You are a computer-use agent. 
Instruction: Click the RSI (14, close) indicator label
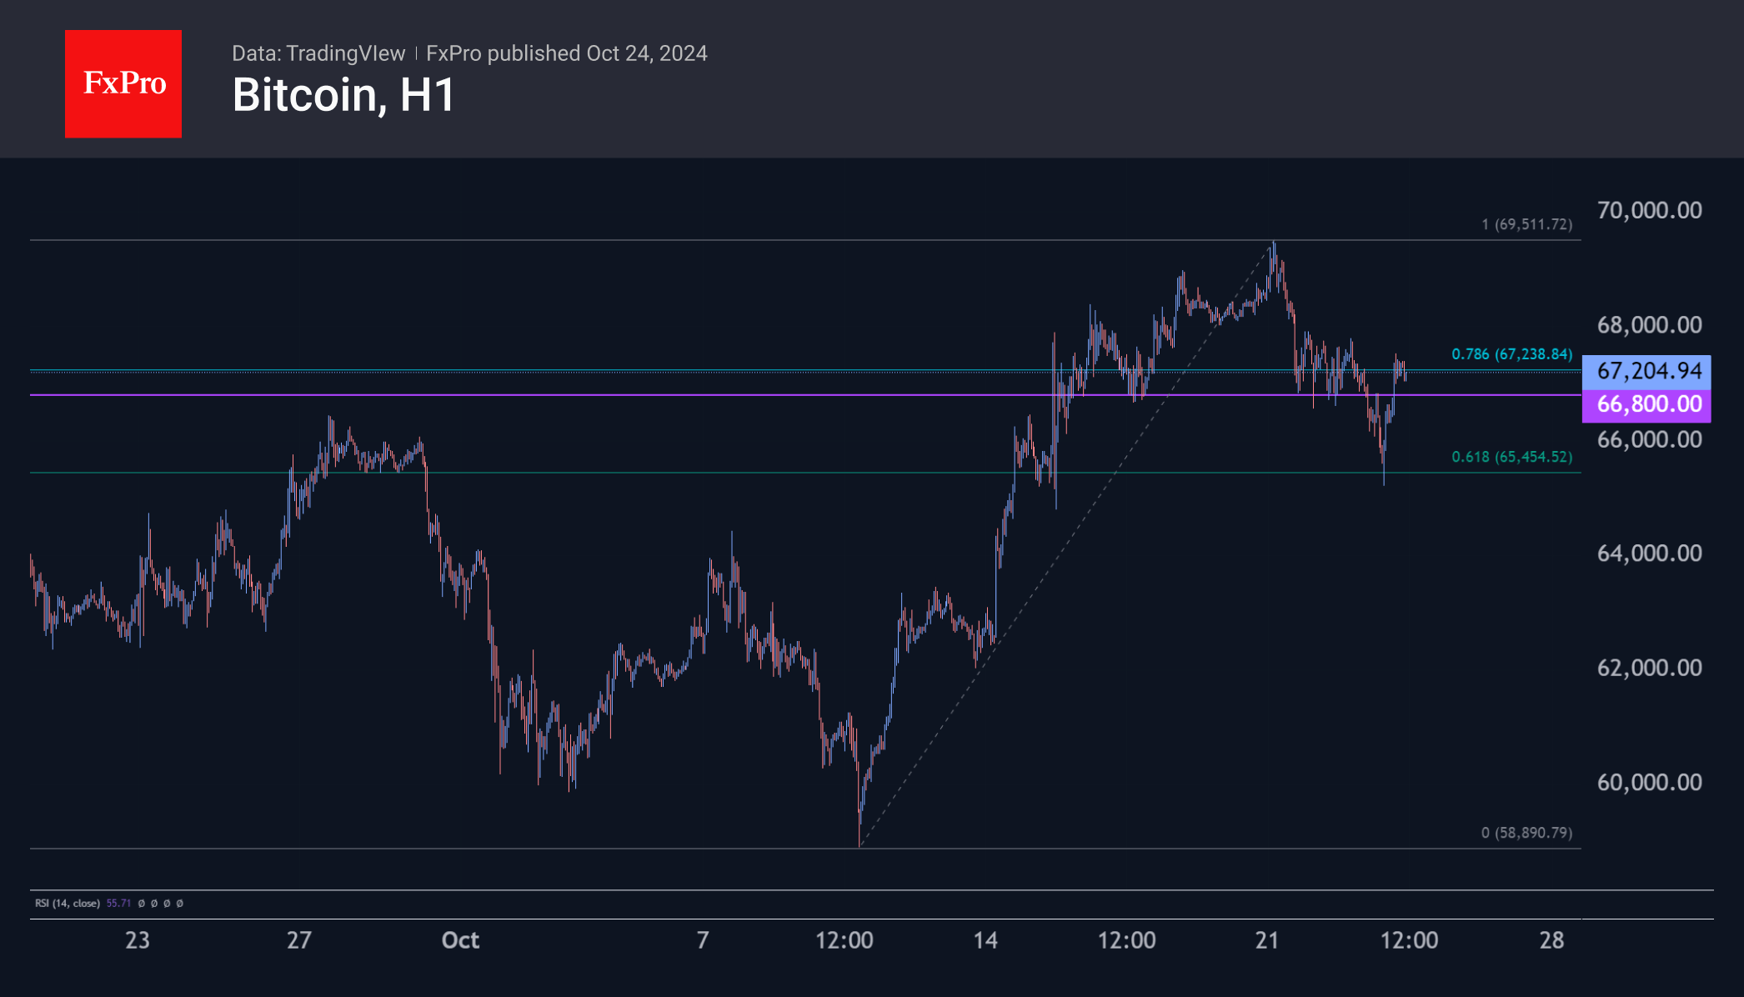click(67, 903)
